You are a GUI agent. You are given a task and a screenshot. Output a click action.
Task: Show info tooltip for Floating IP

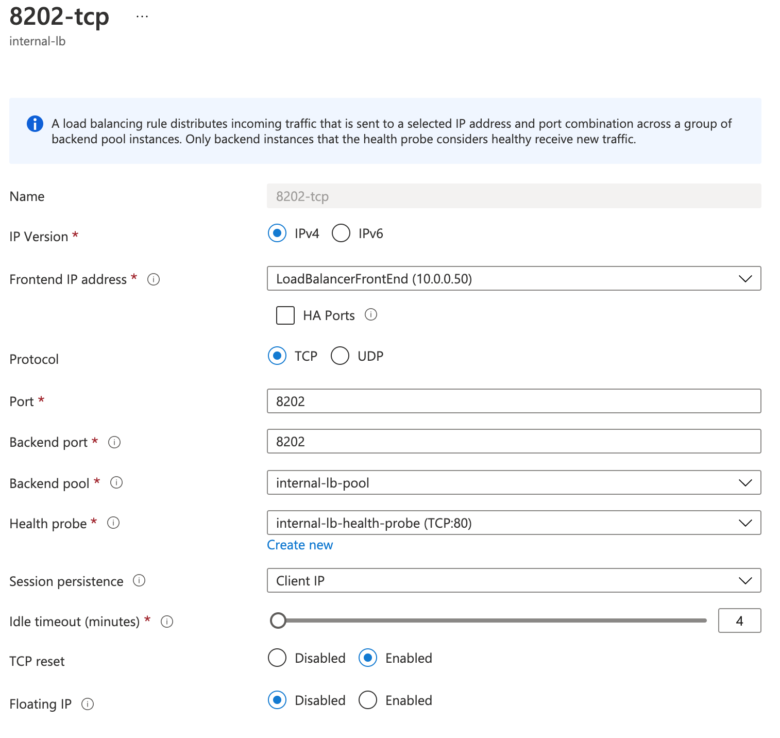click(88, 704)
